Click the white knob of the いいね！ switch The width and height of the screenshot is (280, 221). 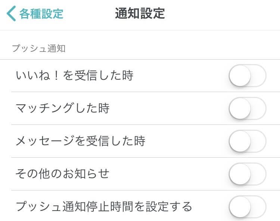coord(240,76)
